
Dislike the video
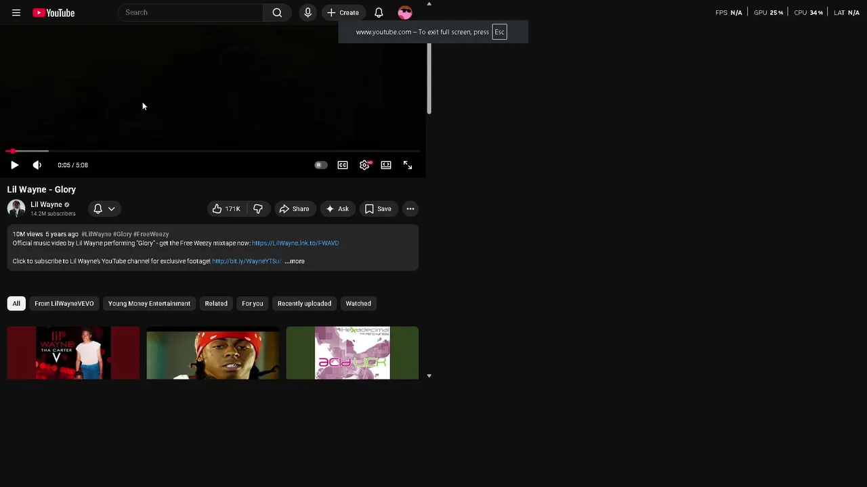point(258,209)
